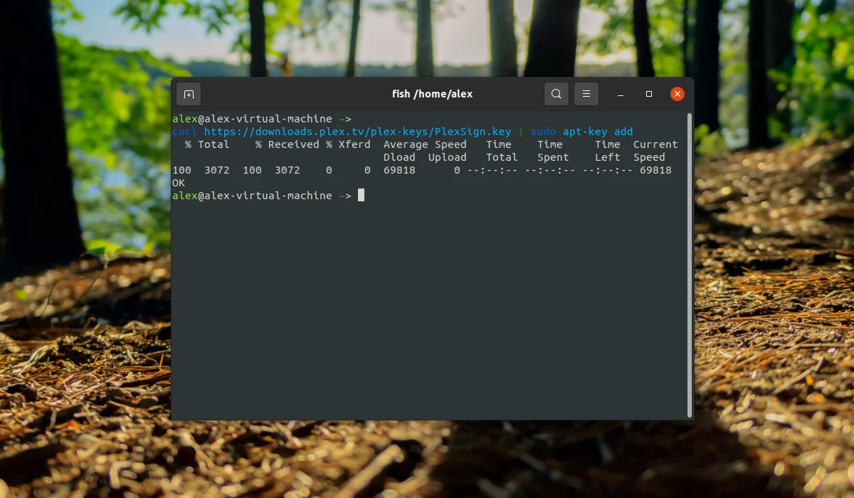
Task: Open a new terminal tab
Action: point(189,94)
